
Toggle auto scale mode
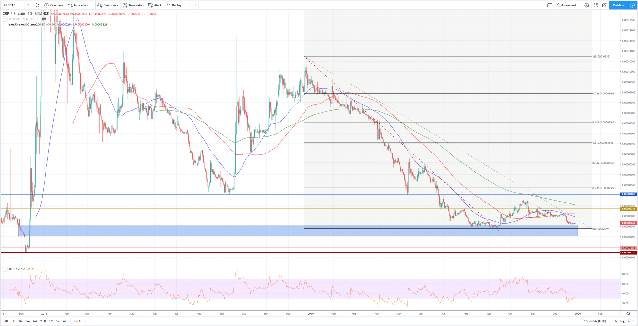[x=631, y=321]
